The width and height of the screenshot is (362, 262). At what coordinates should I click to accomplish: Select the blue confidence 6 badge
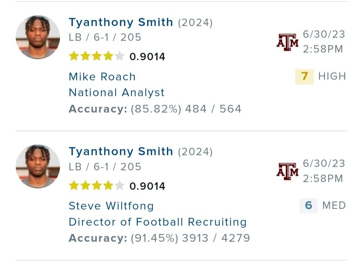(x=308, y=206)
